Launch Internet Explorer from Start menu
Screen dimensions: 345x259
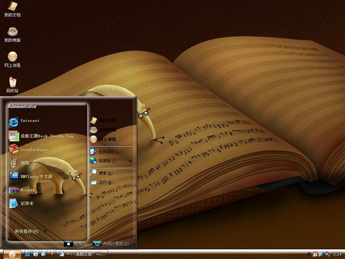point(24,122)
